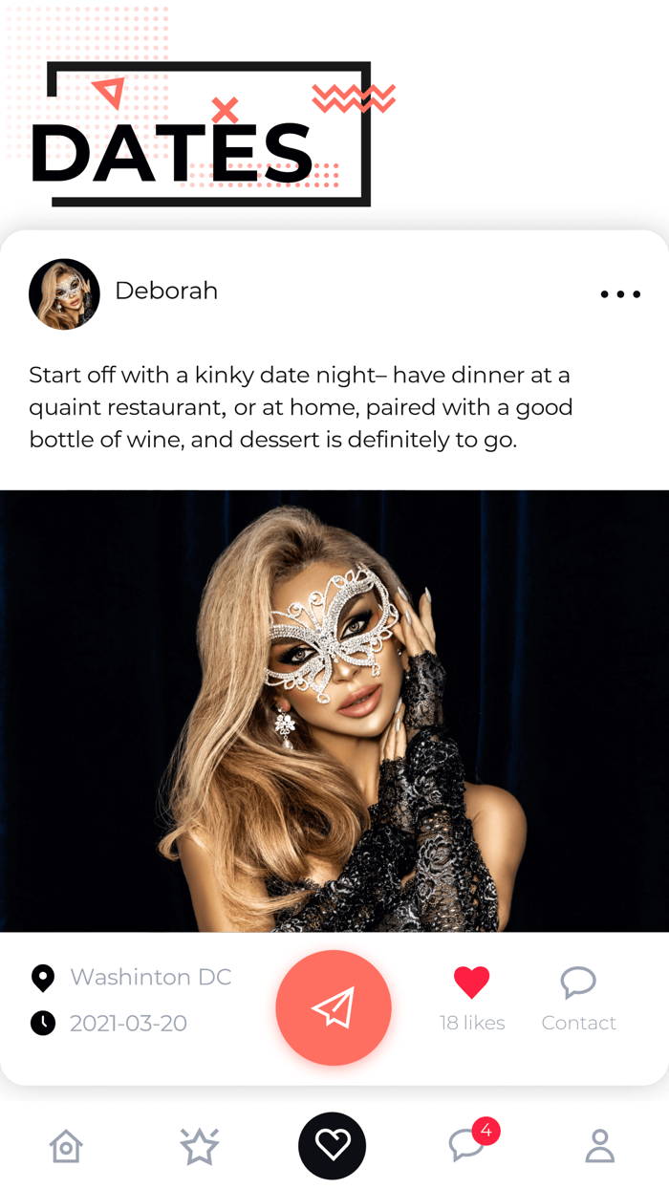Open the profile person icon

tap(600, 1145)
